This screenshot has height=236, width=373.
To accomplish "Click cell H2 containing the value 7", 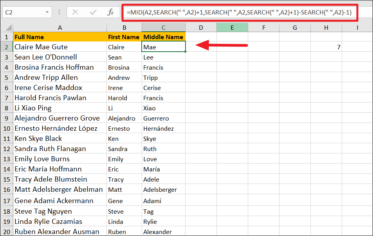I will [326, 47].
